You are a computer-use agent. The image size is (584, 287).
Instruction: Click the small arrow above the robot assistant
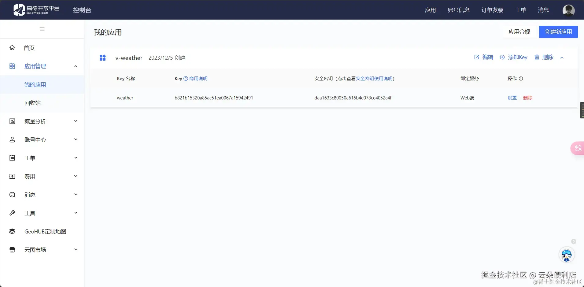tap(574, 241)
